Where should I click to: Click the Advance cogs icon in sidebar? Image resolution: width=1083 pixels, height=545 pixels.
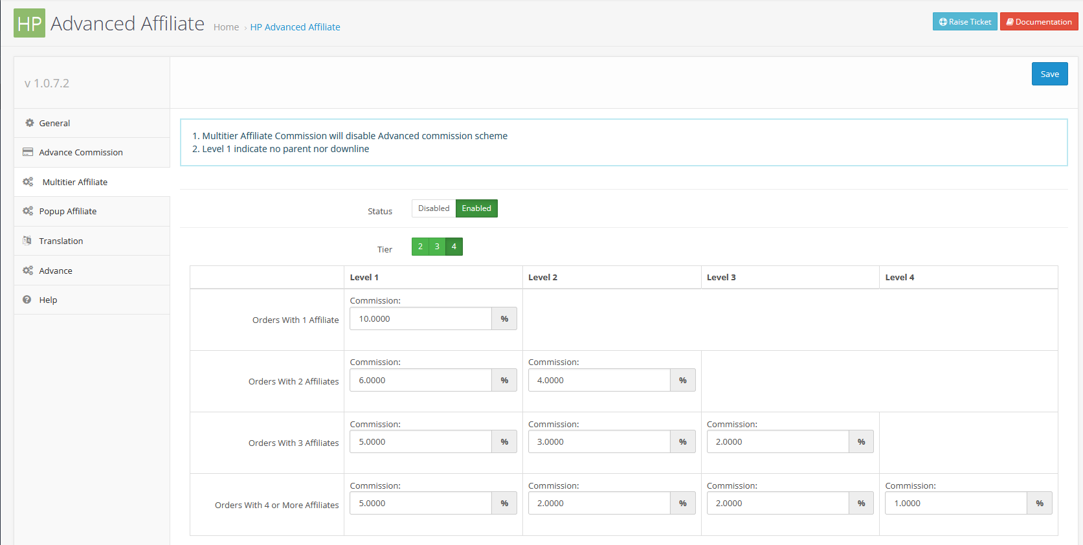tap(28, 271)
